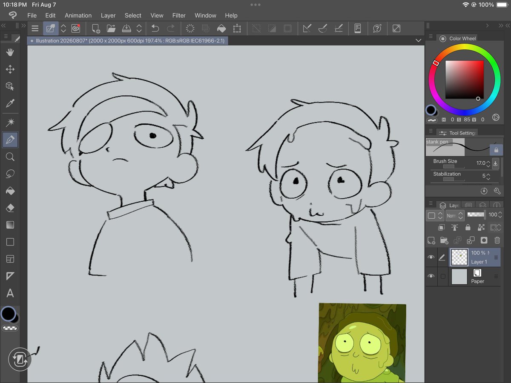The width and height of the screenshot is (511, 383).
Task: Click the red hue marker on color wheel
Action: point(436,63)
